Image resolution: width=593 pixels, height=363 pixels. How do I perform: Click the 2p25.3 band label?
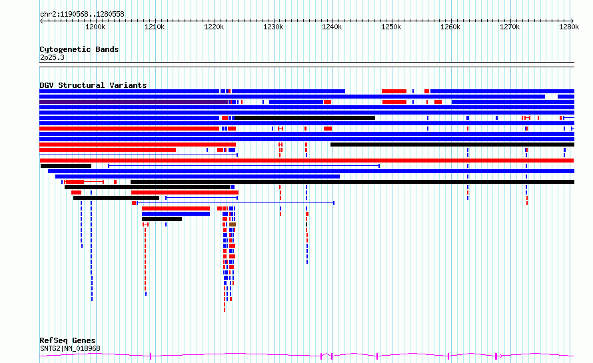(52, 57)
